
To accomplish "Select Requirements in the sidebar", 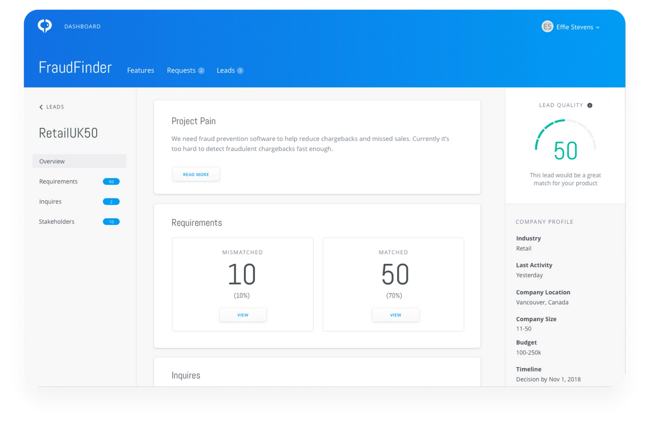I will [58, 181].
